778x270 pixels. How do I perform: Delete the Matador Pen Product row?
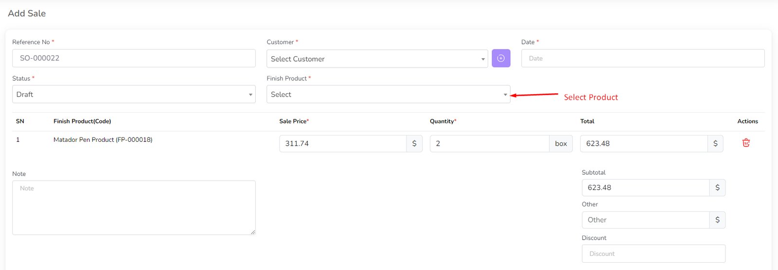(746, 143)
